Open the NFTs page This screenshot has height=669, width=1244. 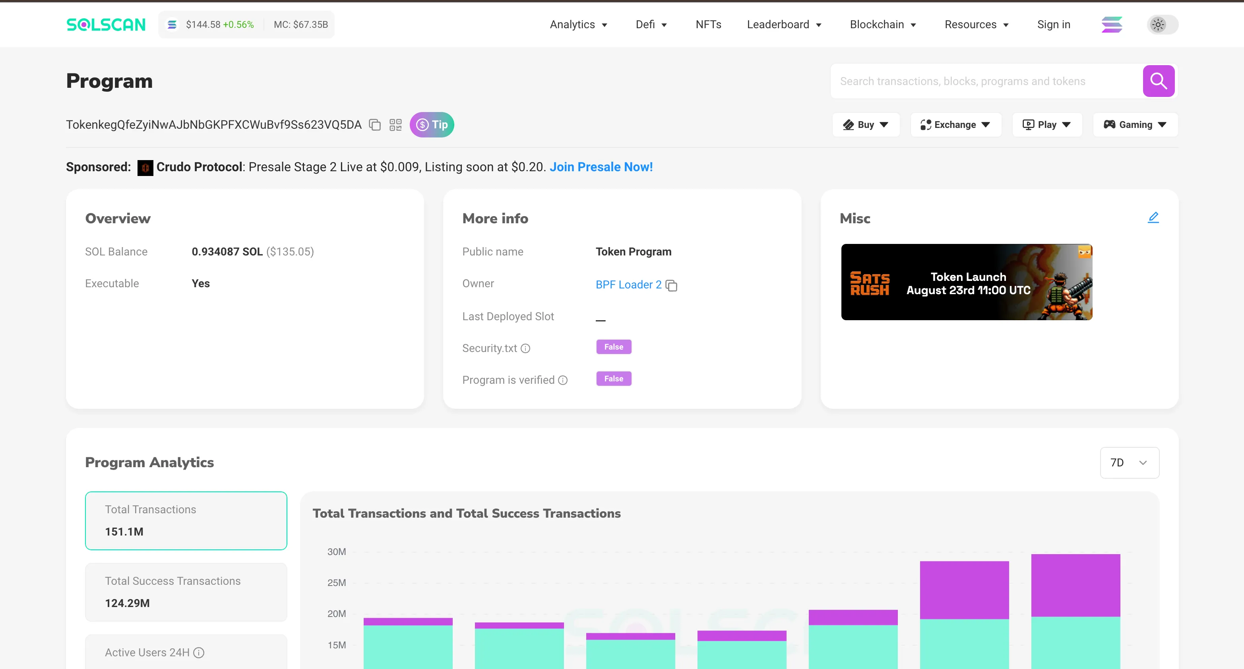point(708,25)
